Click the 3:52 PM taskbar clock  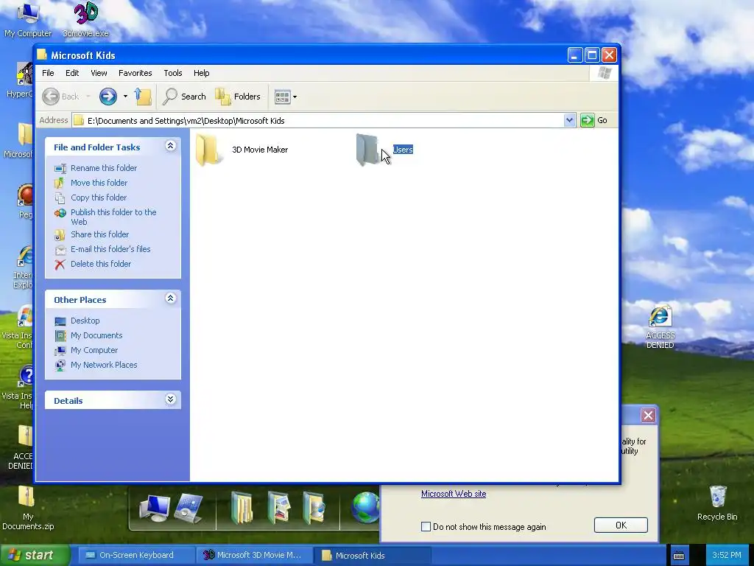tap(727, 555)
